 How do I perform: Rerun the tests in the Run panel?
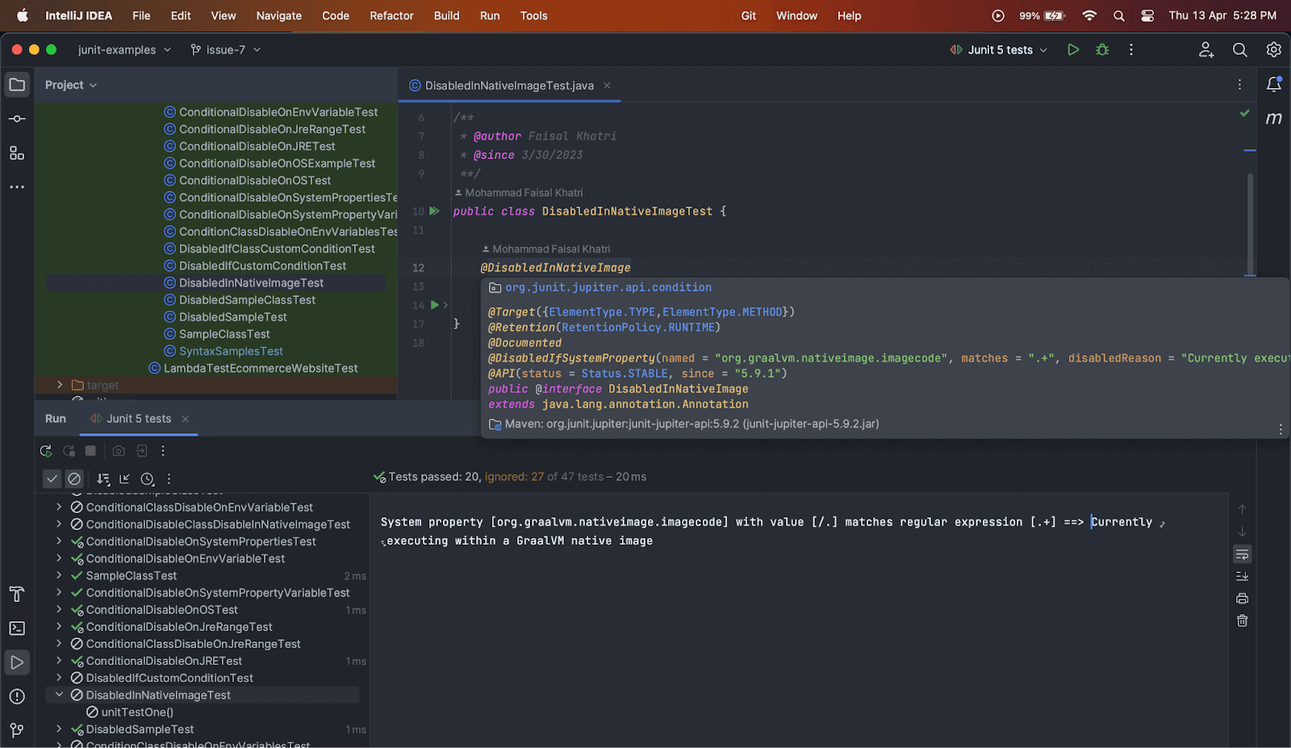pos(46,450)
